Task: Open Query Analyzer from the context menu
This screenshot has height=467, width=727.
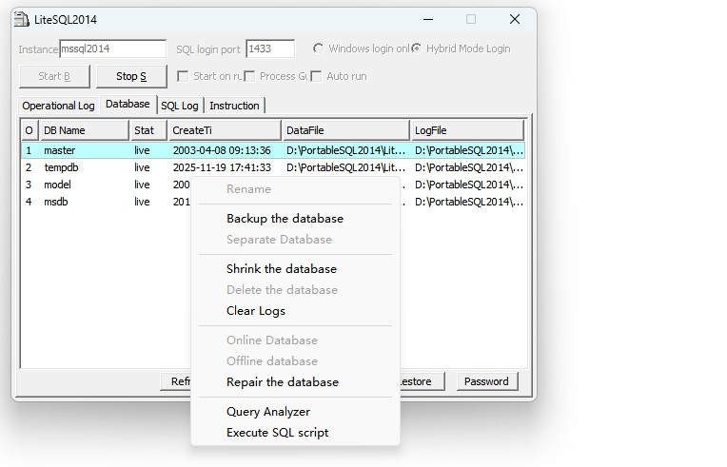Action: [267, 412]
